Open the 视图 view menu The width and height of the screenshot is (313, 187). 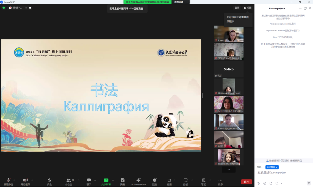pos(248,8)
